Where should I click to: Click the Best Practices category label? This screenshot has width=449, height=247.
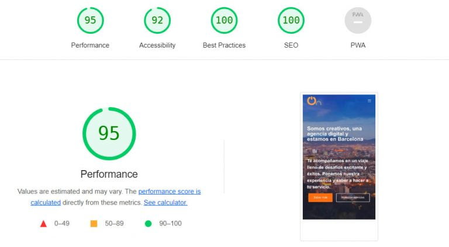224,45
